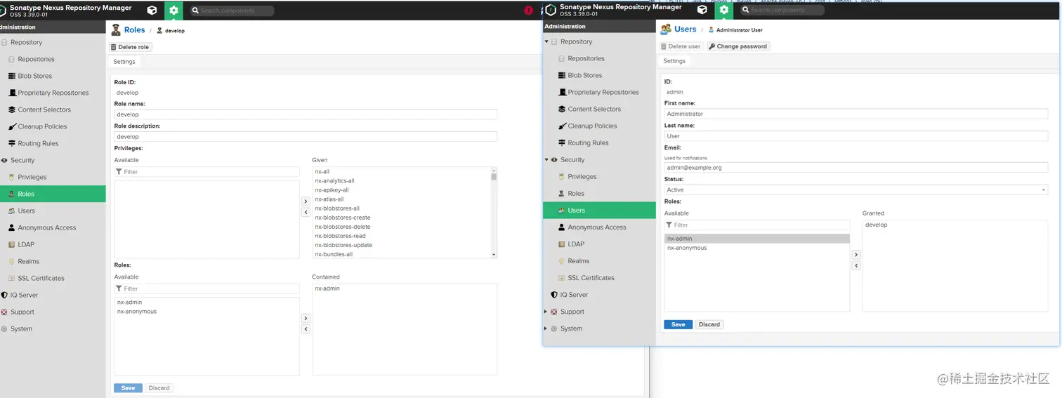Screen dimensions: 1062x398
Task: Open Browse cube icon in right window header
Action: tap(702, 10)
